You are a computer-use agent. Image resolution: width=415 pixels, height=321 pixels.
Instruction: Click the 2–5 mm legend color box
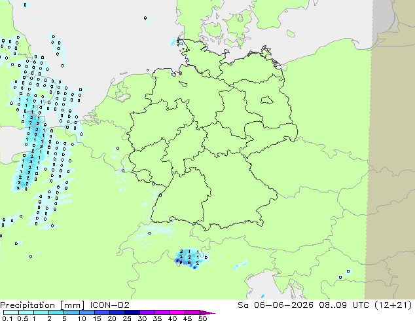[56, 312]
